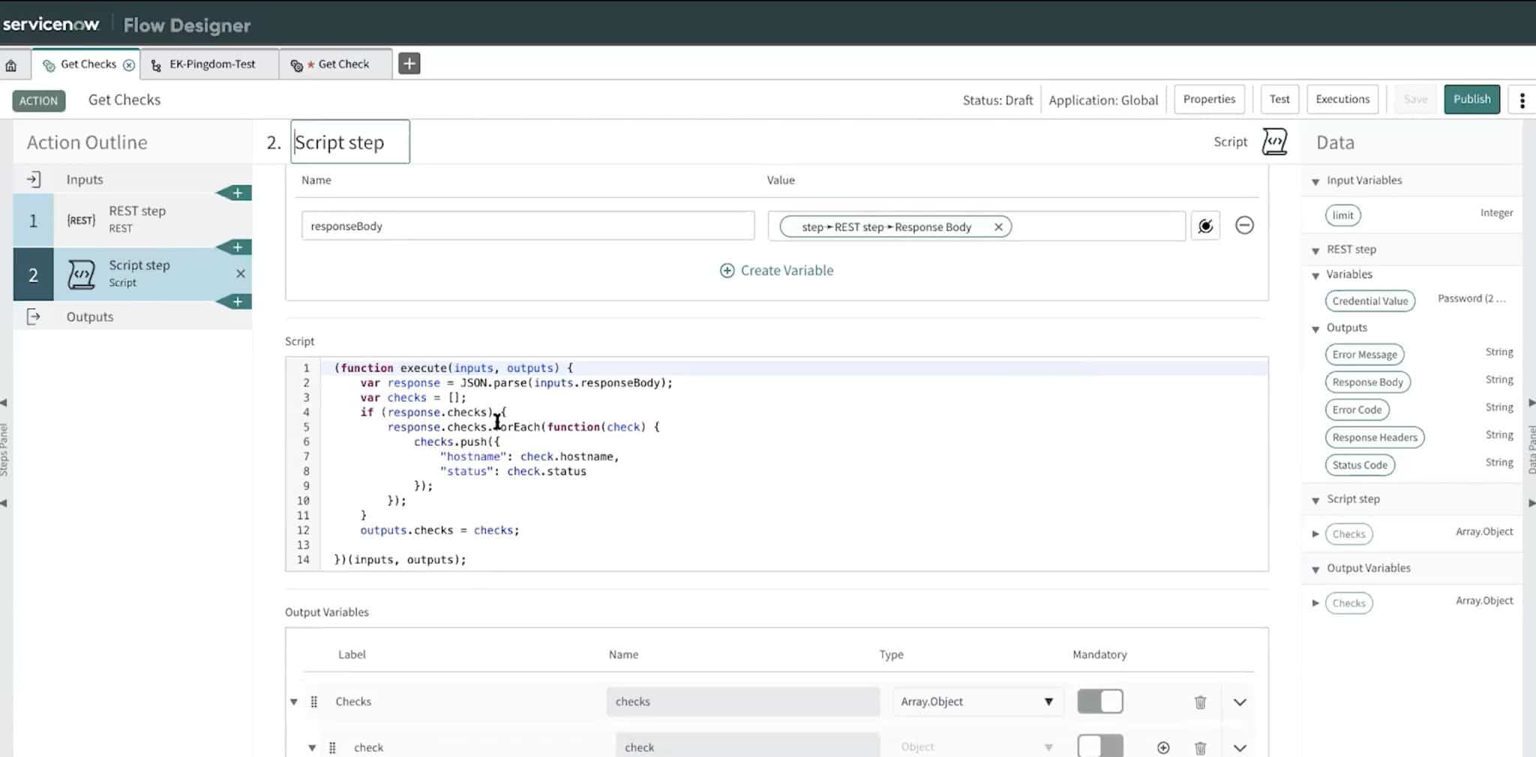Image resolution: width=1536 pixels, height=757 pixels.
Task: Delete the checks output variable with trash icon
Action: click(x=1200, y=702)
